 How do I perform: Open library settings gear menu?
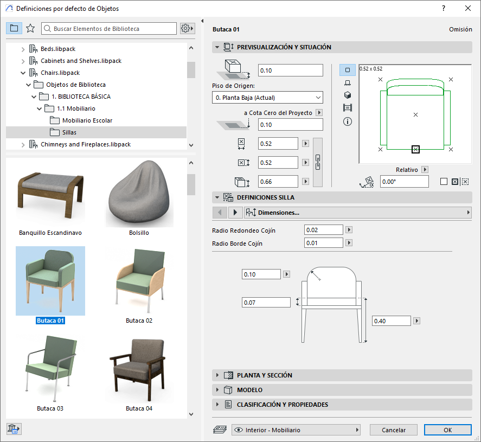(x=187, y=28)
